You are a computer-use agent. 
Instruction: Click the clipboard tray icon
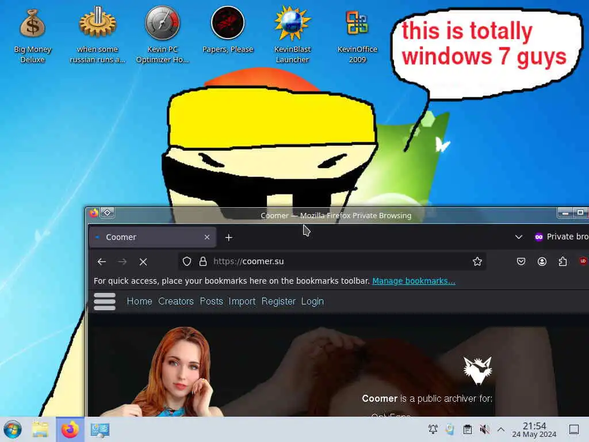(467, 429)
